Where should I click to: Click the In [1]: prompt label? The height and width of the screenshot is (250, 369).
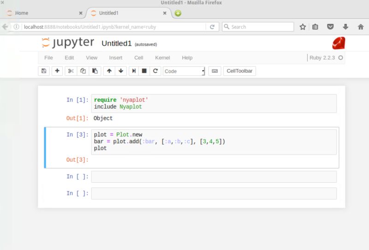(x=77, y=100)
